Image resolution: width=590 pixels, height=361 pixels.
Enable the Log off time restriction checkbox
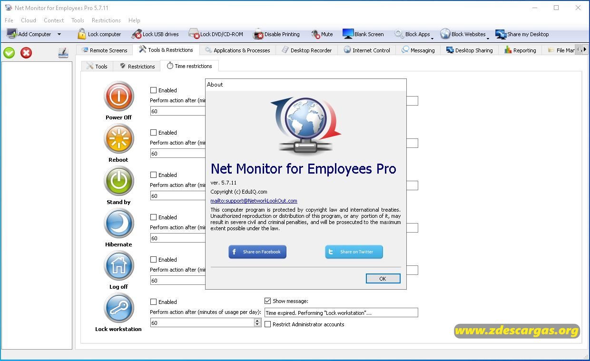(153, 259)
